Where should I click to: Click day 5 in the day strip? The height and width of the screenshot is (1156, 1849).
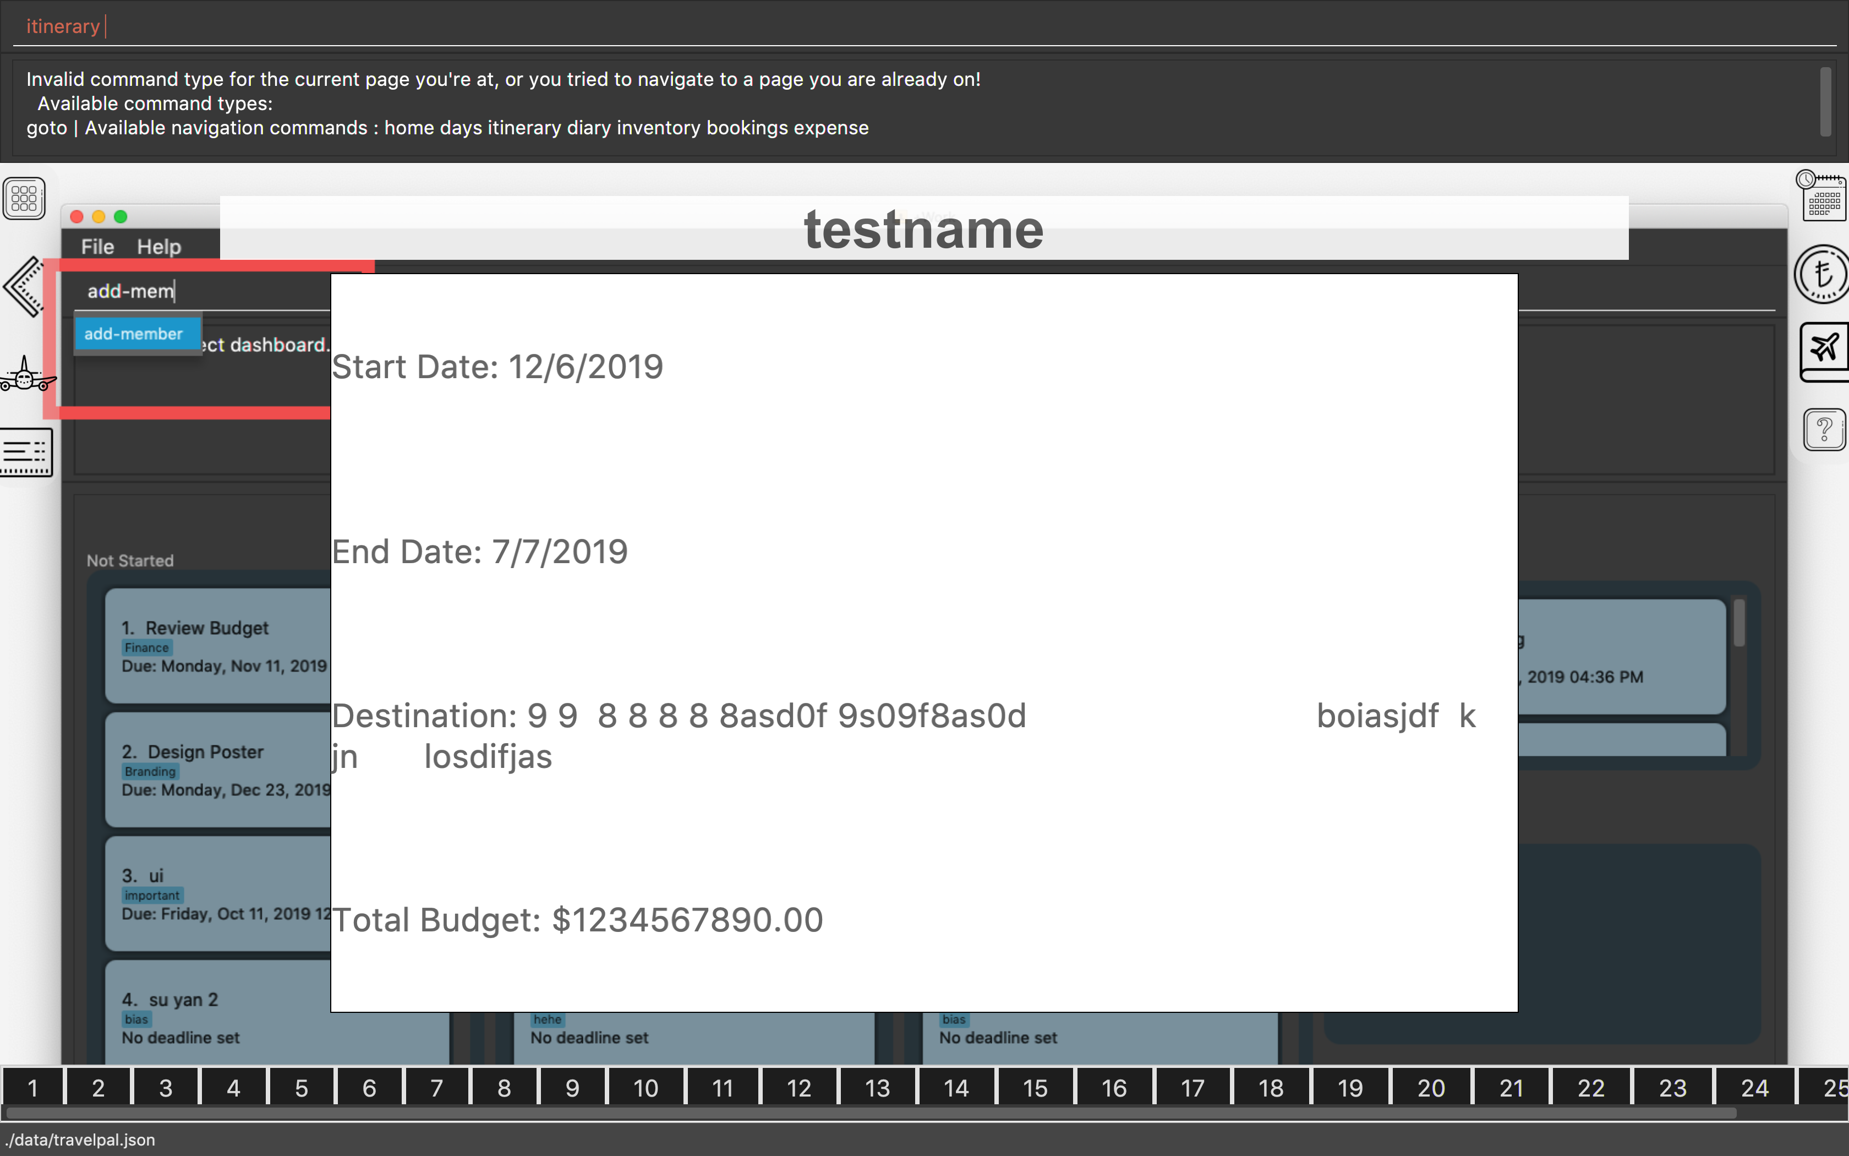tap(301, 1088)
